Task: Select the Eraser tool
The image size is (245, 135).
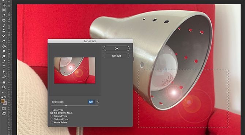Action: coord(4,41)
